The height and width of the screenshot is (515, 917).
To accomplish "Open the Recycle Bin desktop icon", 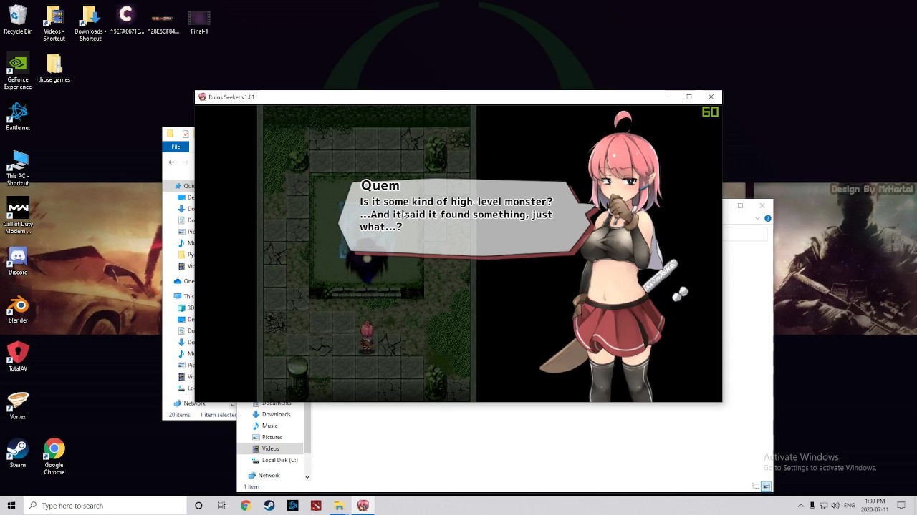I will [18, 20].
